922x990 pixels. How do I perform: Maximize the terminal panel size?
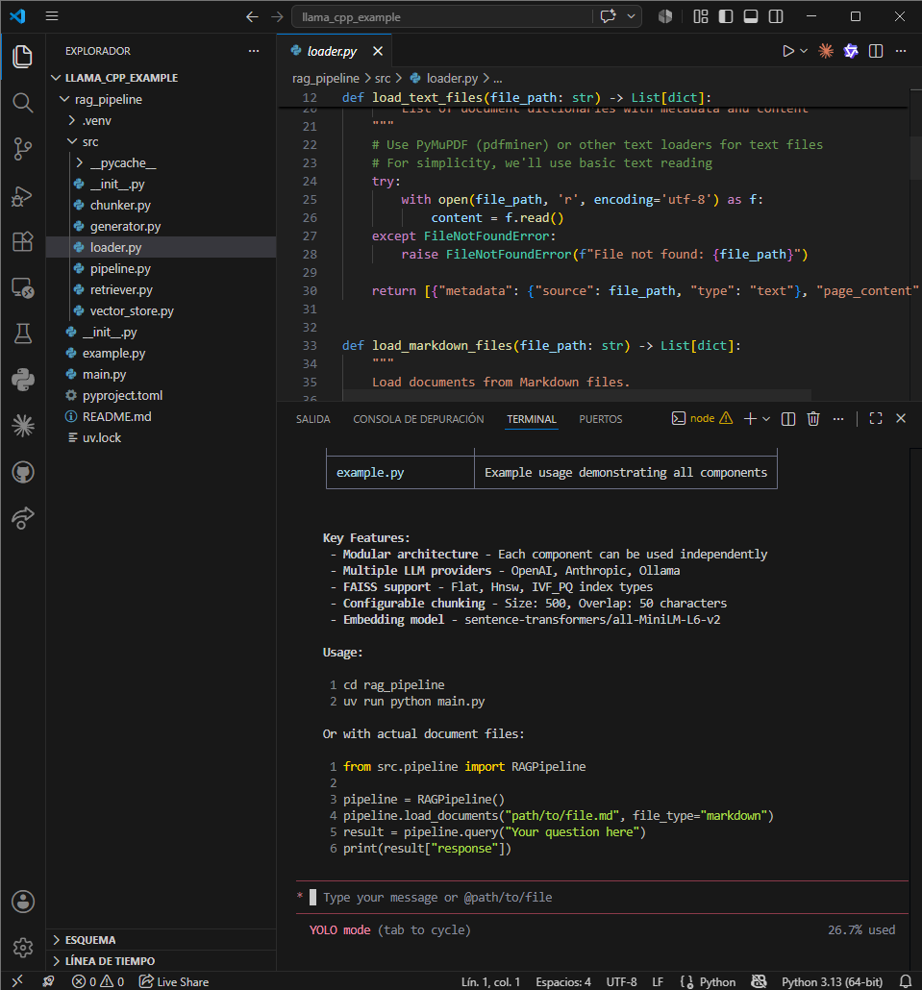[x=876, y=419]
